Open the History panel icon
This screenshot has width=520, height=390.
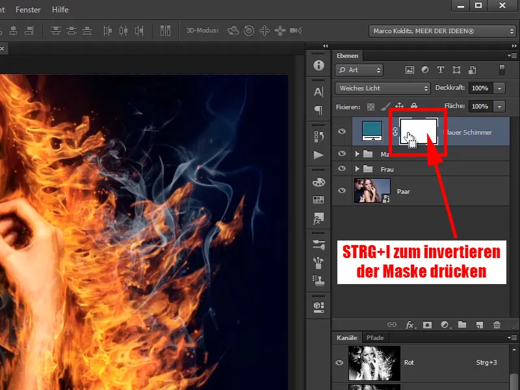(x=318, y=136)
